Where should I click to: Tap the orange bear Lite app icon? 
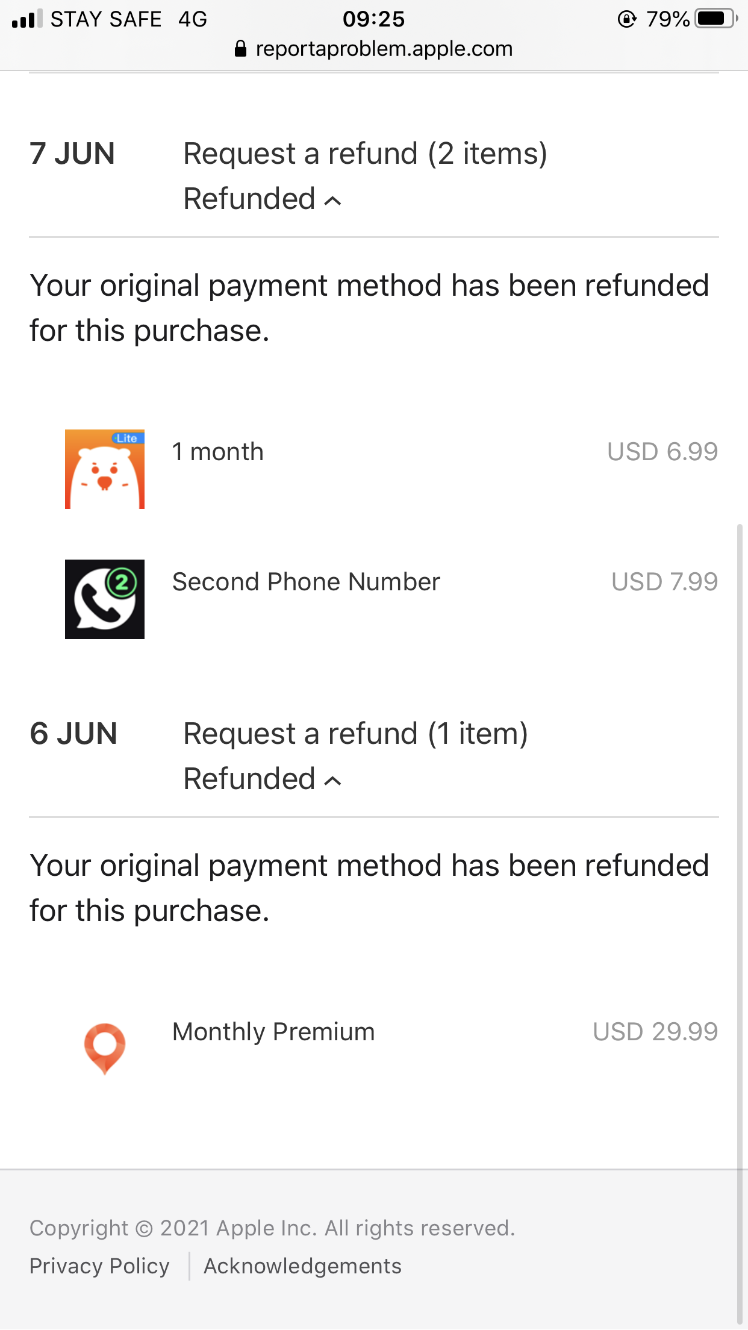point(105,469)
